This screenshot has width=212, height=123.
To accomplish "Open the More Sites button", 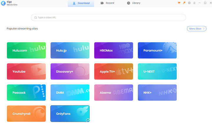I will 197,29.
